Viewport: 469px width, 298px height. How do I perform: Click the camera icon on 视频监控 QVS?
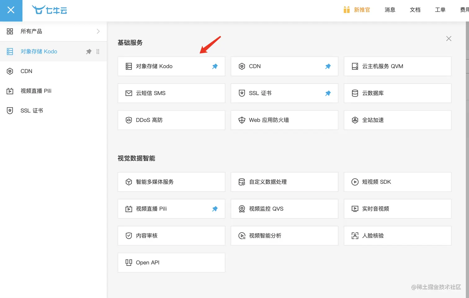coord(242,209)
